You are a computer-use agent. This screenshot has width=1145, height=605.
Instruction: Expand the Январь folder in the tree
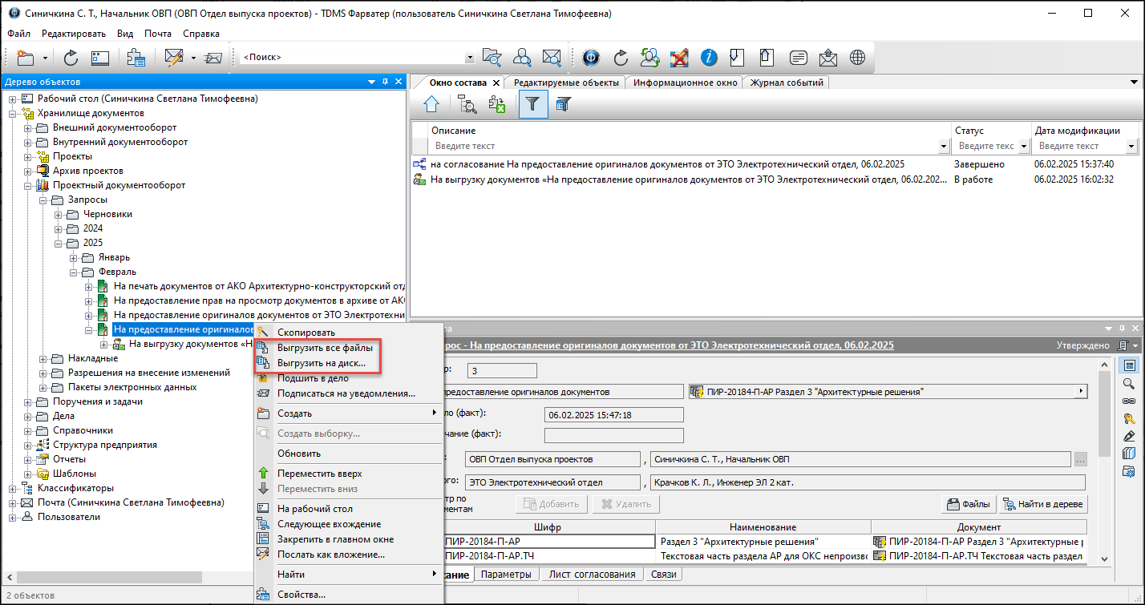[x=73, y=257]
